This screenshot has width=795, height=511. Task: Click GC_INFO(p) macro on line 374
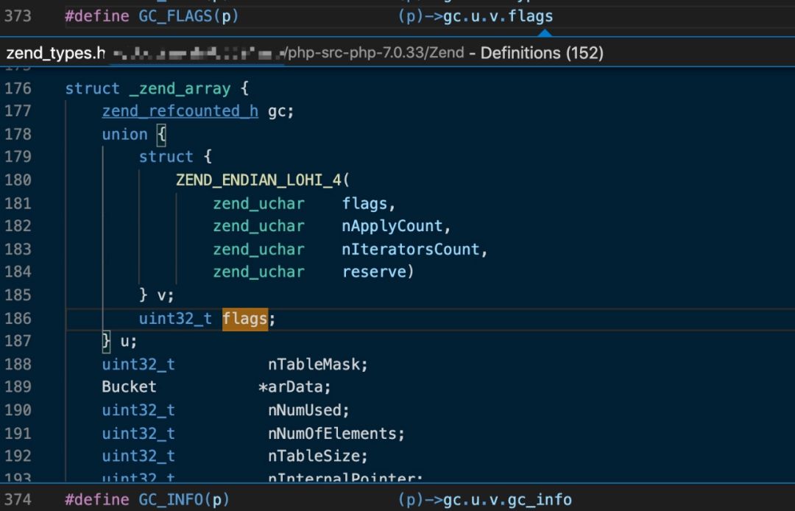coord(184,499)
